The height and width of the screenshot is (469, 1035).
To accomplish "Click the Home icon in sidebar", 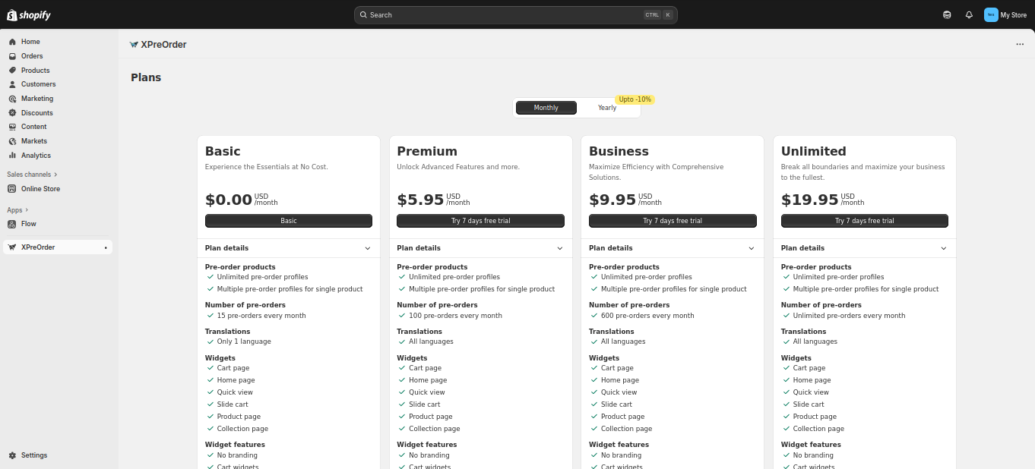I will click(x=12, y=42).
